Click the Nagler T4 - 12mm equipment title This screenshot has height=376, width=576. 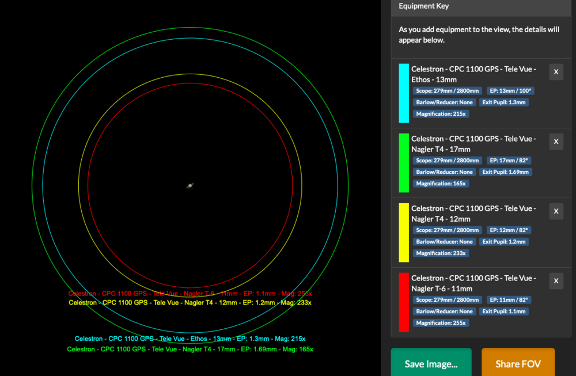click(473, 214)
